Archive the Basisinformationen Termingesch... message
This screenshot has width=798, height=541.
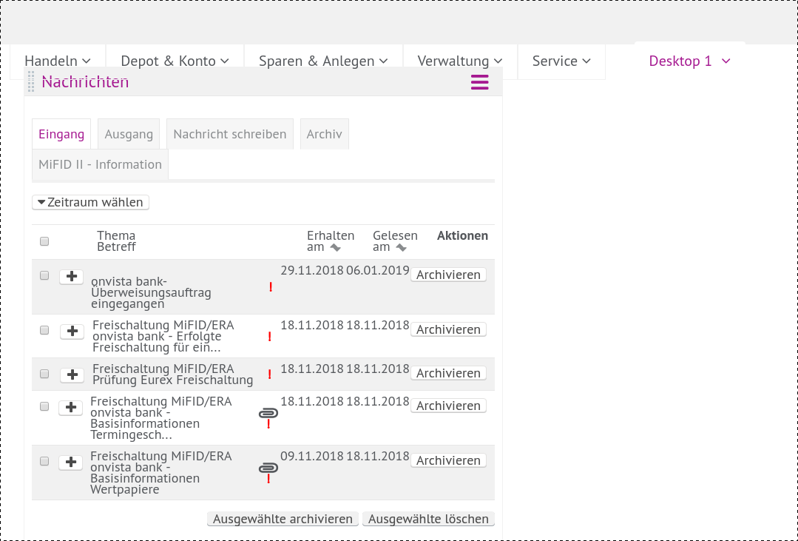click(x=448, y=406)
